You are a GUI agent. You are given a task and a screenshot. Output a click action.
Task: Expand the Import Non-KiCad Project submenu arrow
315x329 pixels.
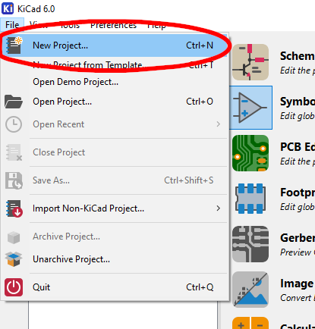coord(219,208)
